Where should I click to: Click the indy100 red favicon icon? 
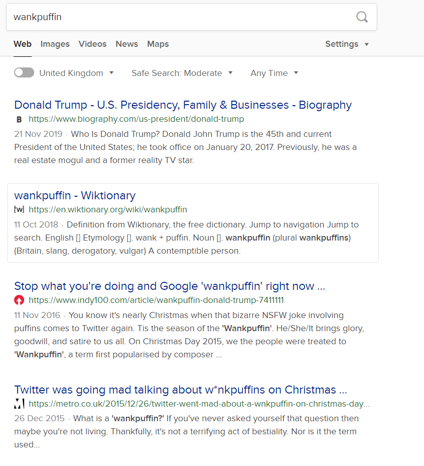click(19, 300)
